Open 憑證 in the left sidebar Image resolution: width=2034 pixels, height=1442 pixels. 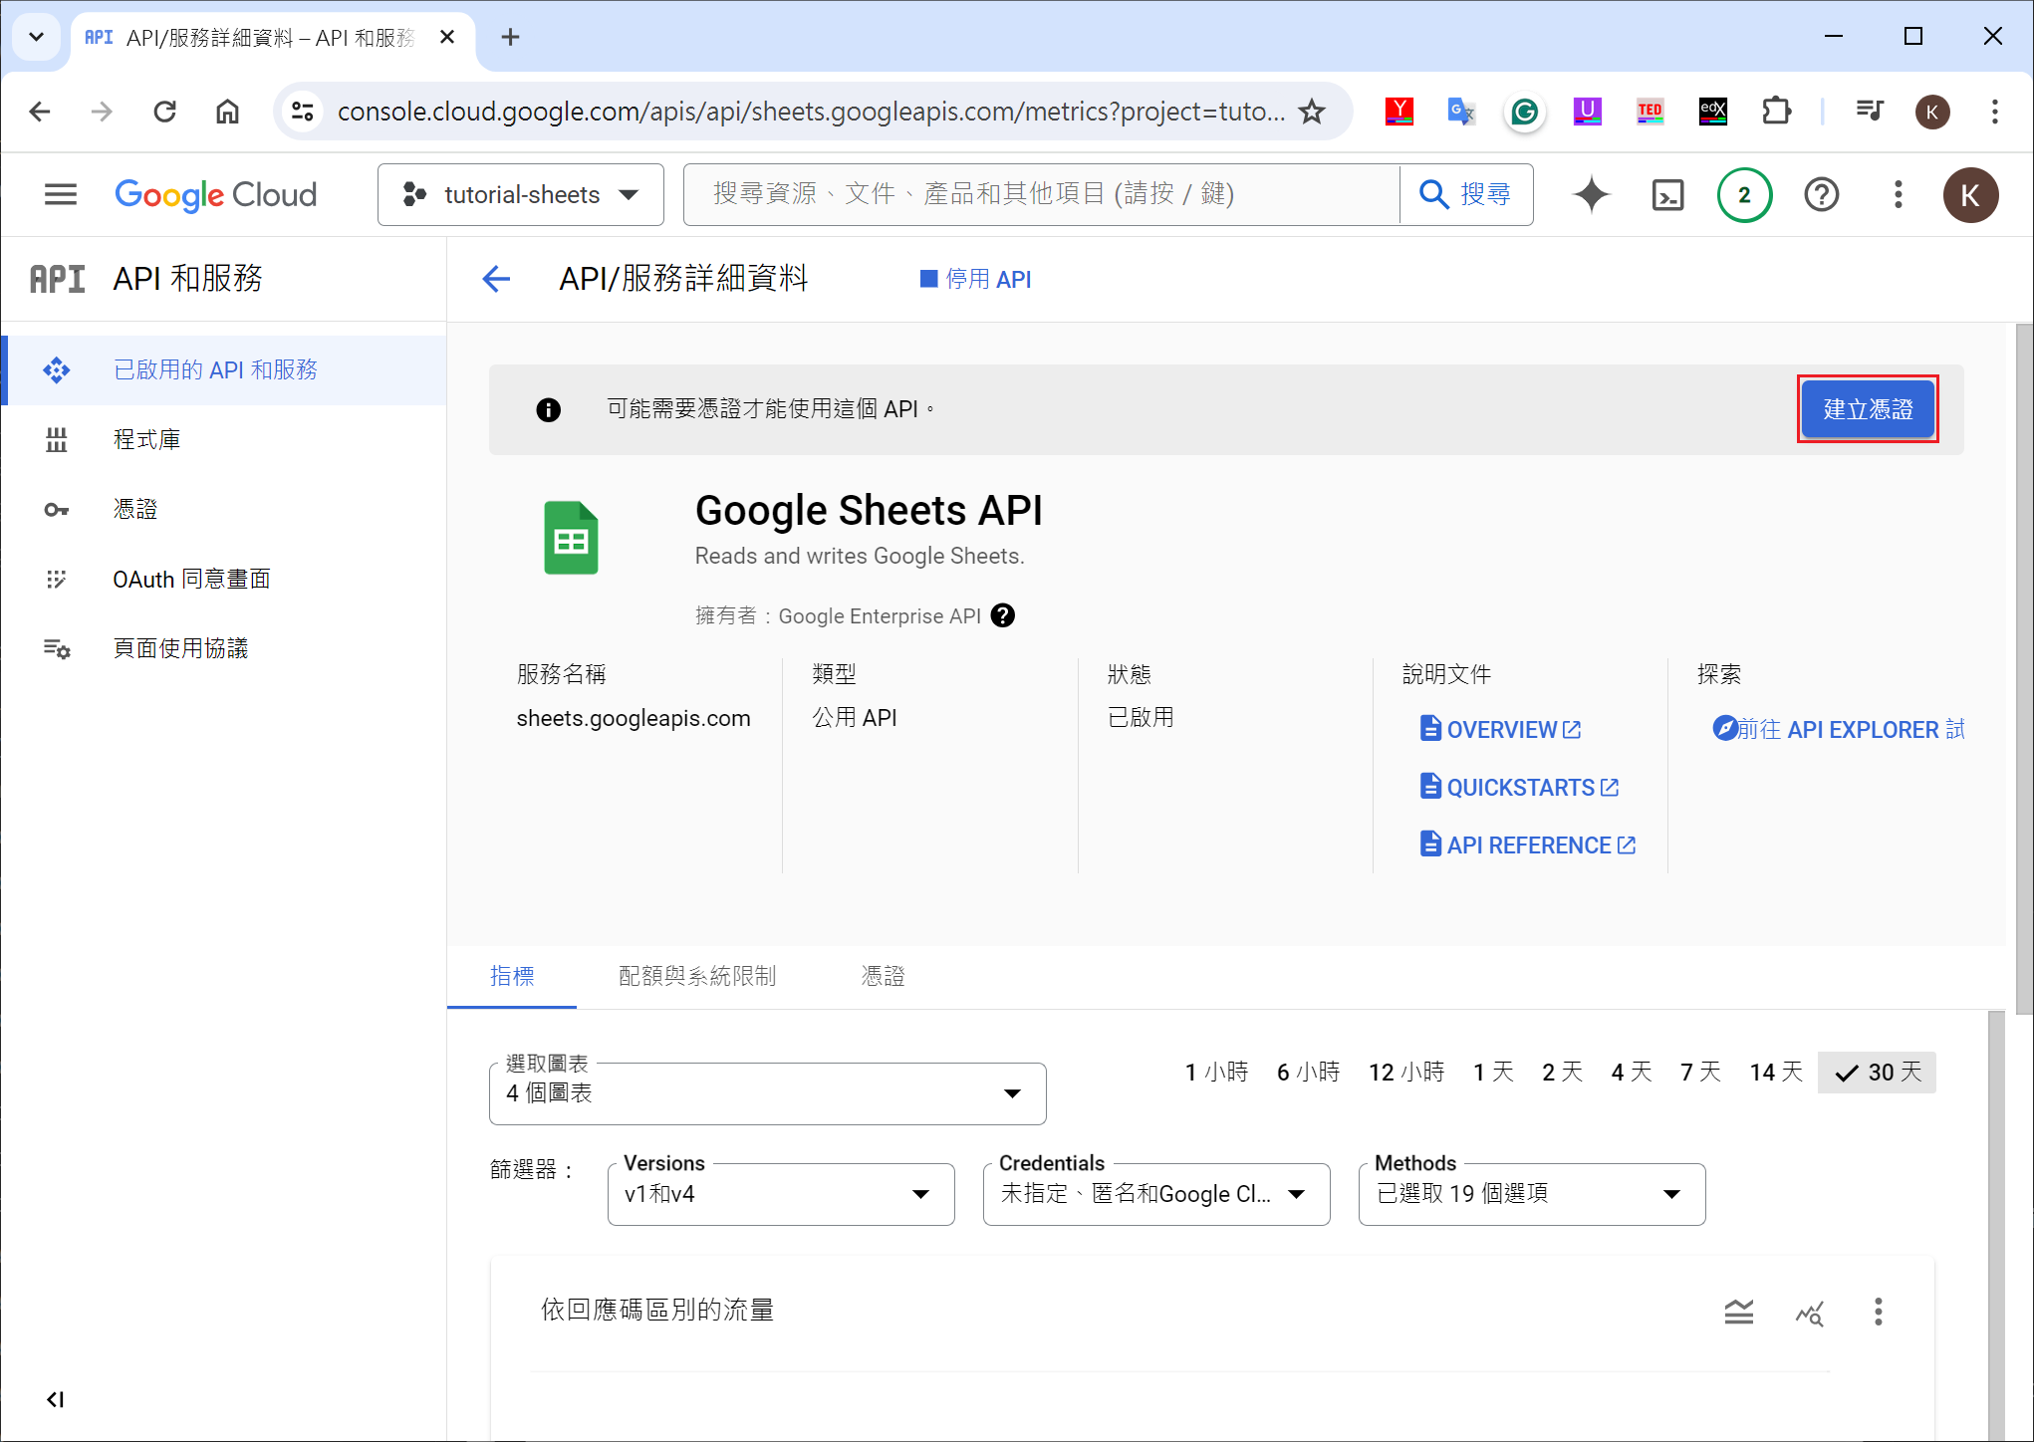click(x=135, y=510)
